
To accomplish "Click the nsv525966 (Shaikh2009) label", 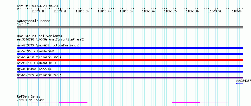I will [36, 51].
